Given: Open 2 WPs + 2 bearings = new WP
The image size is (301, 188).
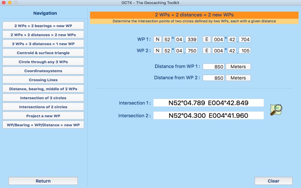Looking at the screenshot, I should click(43, 26).
